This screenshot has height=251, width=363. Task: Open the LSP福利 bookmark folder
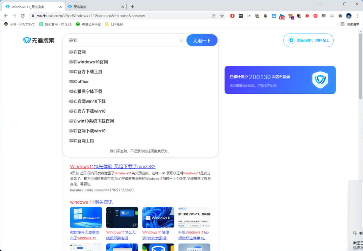114,24
